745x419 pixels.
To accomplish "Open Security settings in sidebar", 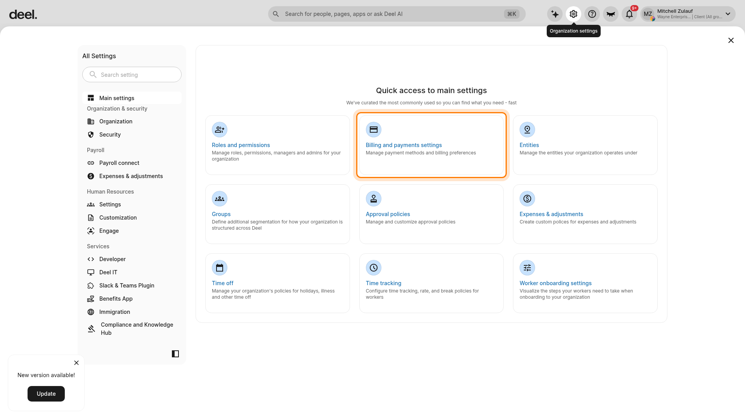I will click(x=132, y=135).
